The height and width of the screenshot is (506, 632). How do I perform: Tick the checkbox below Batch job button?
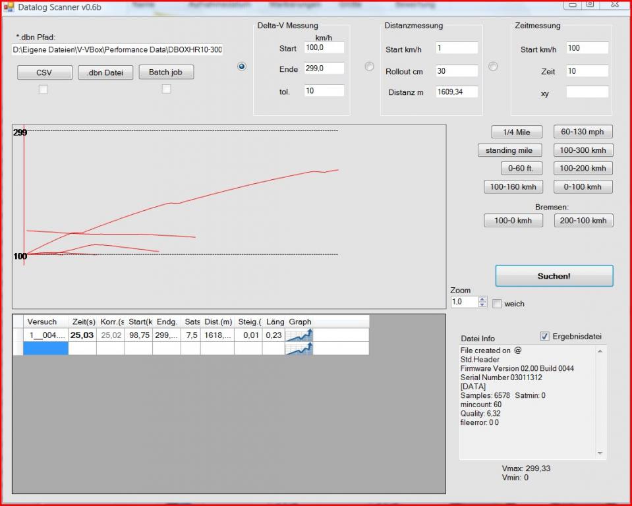pyautogui.click(x=166, y=89)
